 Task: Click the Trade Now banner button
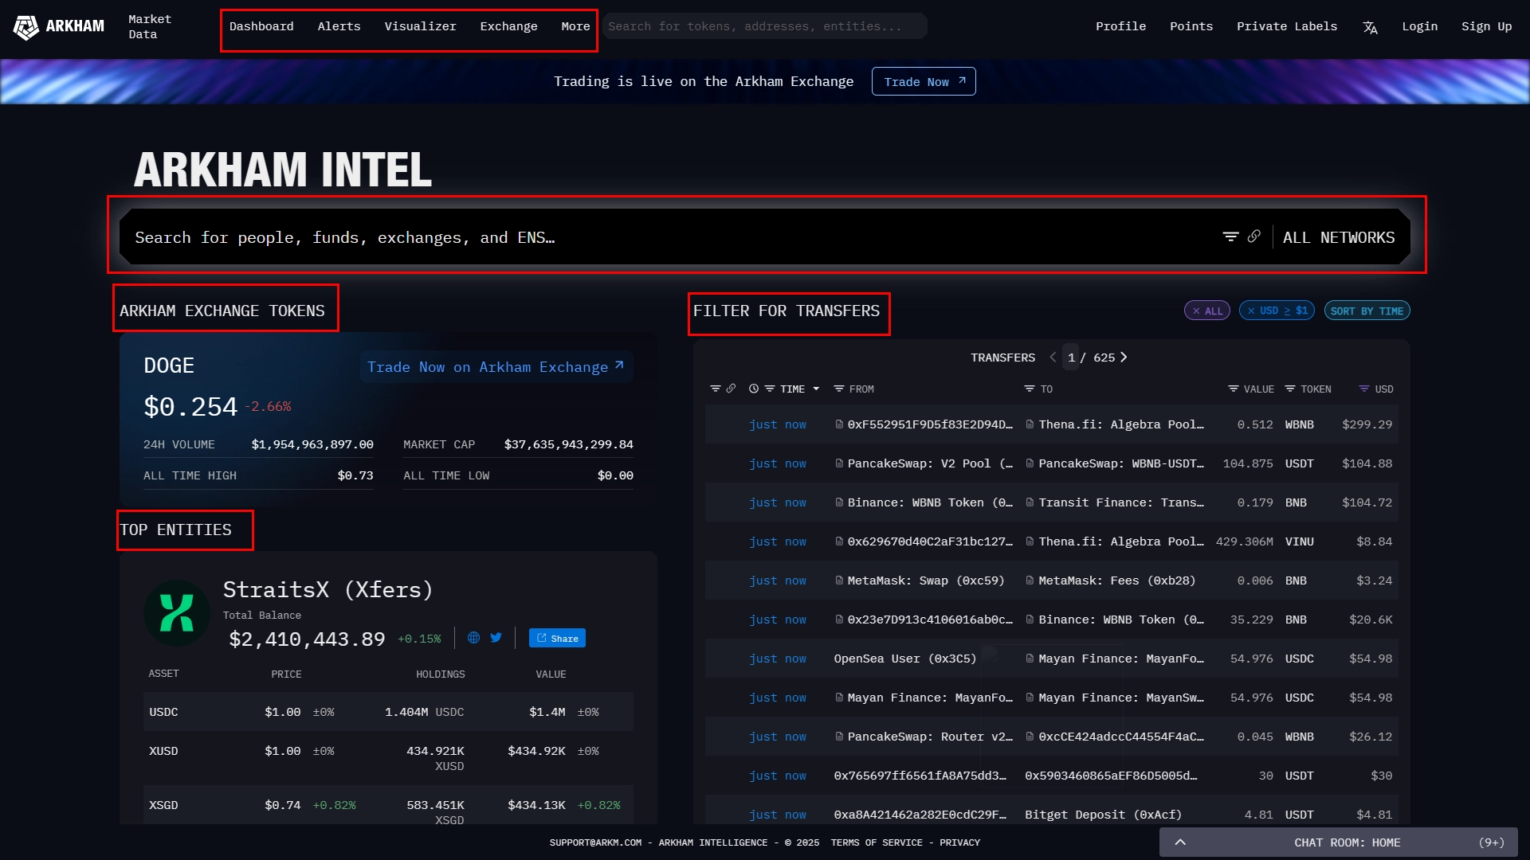[924, 81]
